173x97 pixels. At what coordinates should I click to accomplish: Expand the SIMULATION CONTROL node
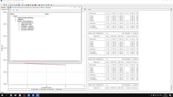tap(16, 18)
